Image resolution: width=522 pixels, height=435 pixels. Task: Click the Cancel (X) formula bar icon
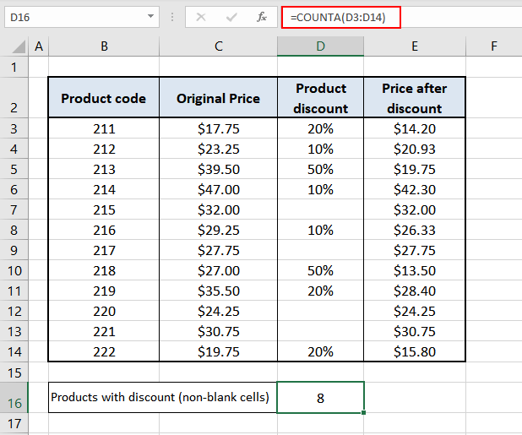201,17
